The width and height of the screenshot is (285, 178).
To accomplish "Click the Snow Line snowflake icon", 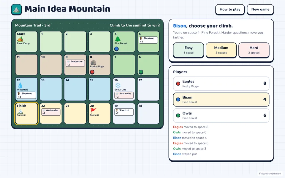I will click(118, 85).
